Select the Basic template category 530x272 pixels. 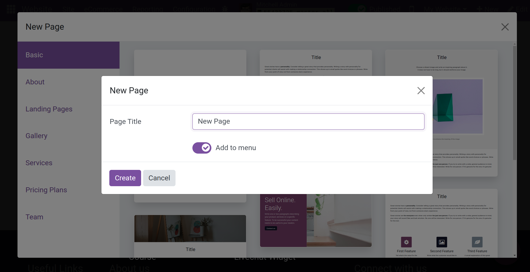69,55
